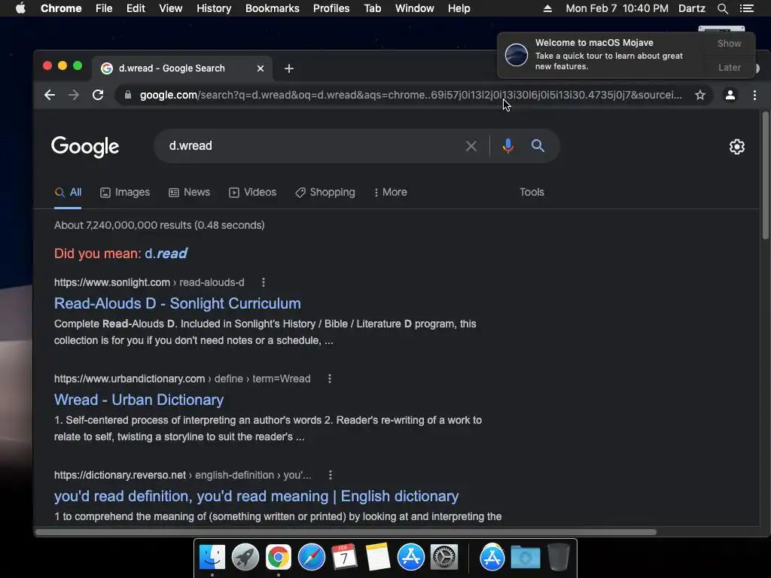
Task: Switch to Shopping results tab
Action: pos(325,192)
